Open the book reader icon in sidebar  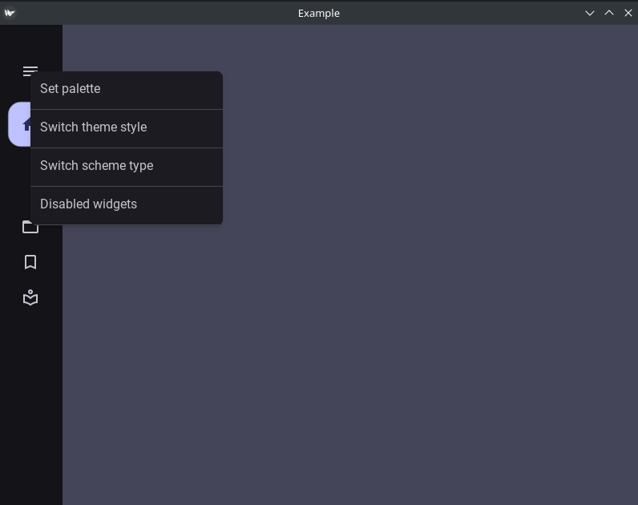(30, 297)
